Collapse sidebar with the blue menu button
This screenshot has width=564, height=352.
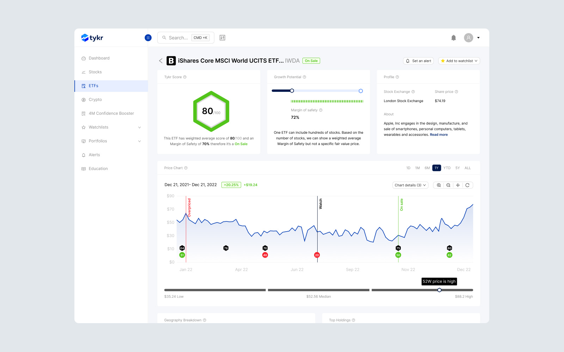coord(148,38)
